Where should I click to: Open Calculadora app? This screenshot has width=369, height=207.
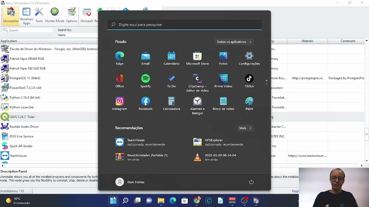[x=171, y=104]
